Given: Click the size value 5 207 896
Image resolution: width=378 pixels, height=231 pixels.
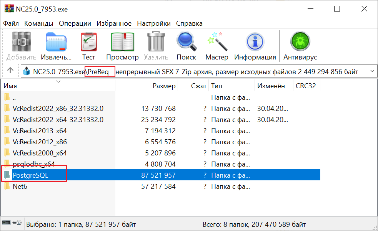Looking at the screenshot, I should tap(160, 153).
